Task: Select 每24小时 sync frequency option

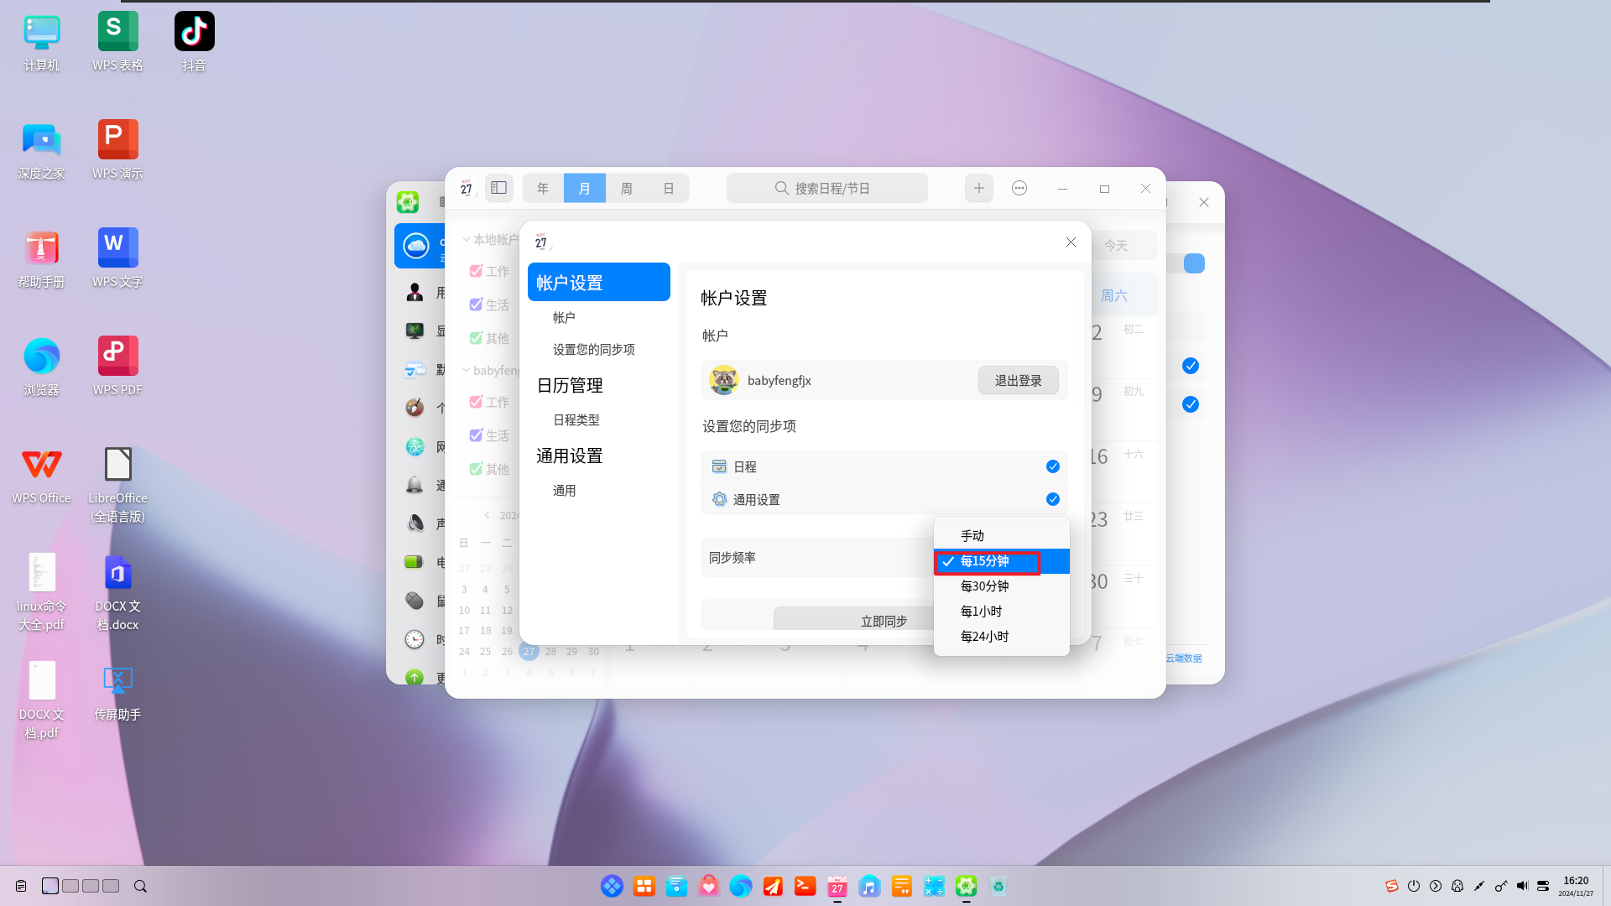Action: pos(1001,636)
